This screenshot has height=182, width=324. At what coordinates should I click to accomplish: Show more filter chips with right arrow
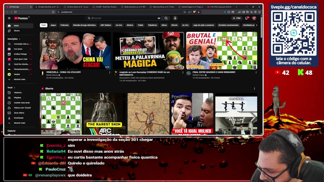click(256, 25)
